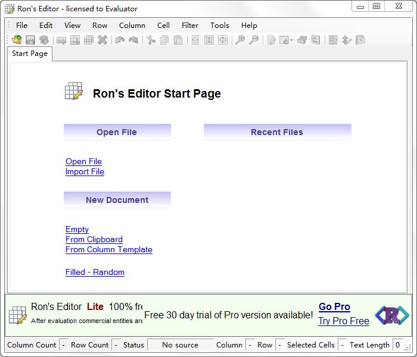Viewport: 417px width, 357px height.
Task: Click the up-down arrows sort icon
Action: (x=347, y=40)
